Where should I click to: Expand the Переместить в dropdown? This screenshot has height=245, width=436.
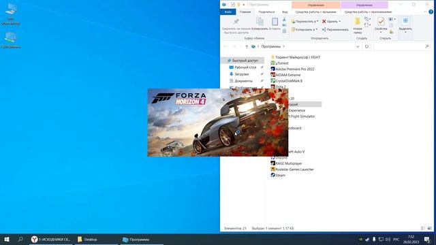pos(317,21)
